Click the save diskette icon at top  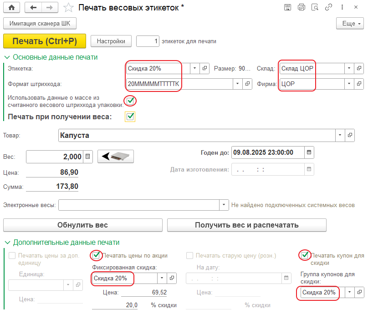click(287, 7)
